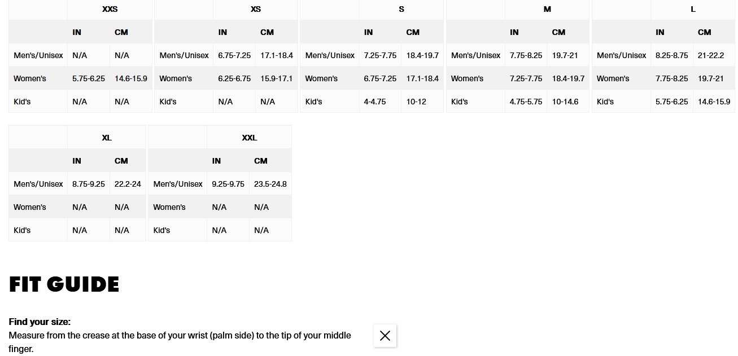
Task: Click the XXS size column header
Action: 110,9
